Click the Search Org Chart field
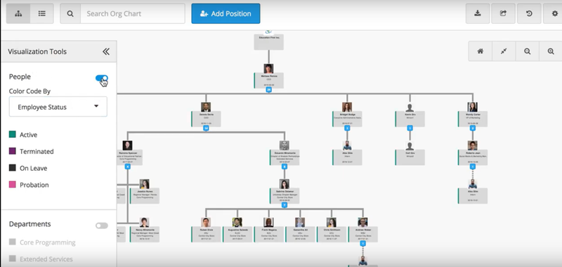Image resolution: width=562 pixels, height=267 pixels. [133, 13]
